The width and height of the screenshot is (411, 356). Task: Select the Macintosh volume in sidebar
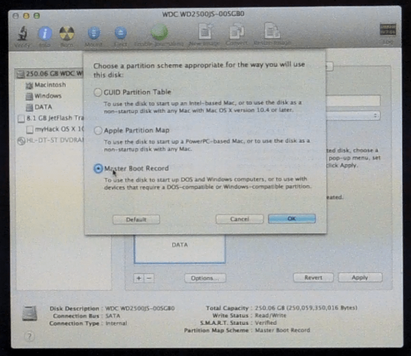tap(46, 85)
